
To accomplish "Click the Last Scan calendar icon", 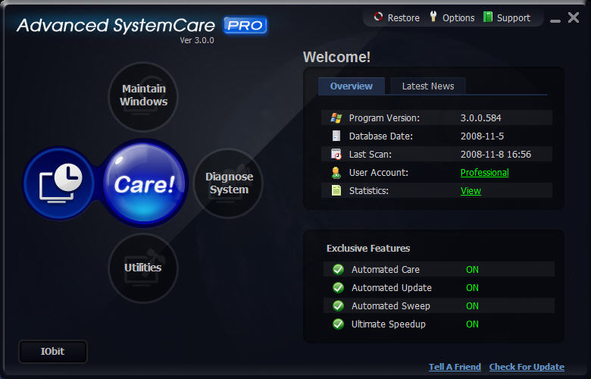I will coord(336,154).
